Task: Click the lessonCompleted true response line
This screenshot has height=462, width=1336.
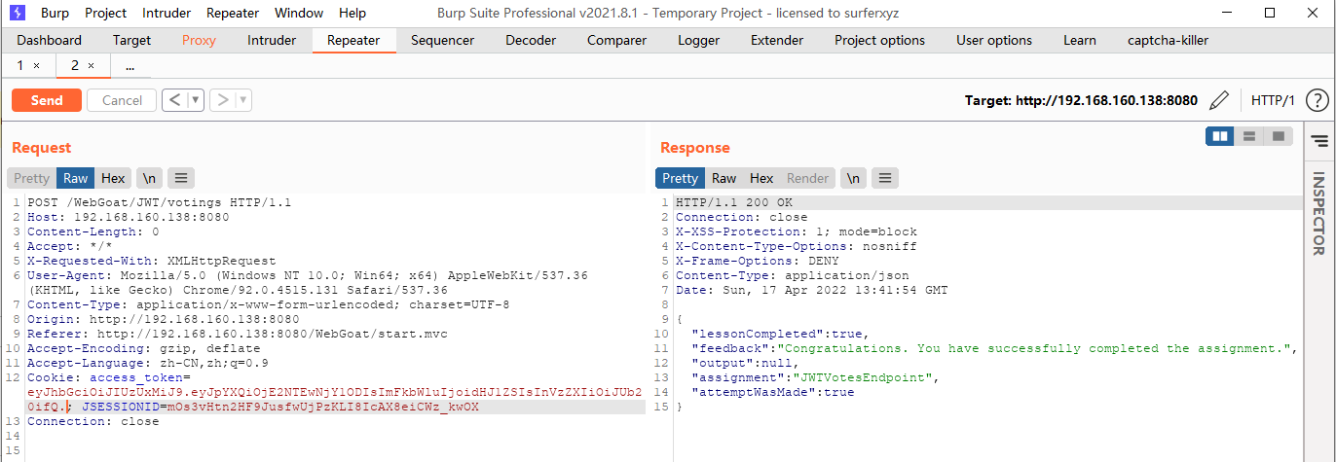Action: (779, 334)
